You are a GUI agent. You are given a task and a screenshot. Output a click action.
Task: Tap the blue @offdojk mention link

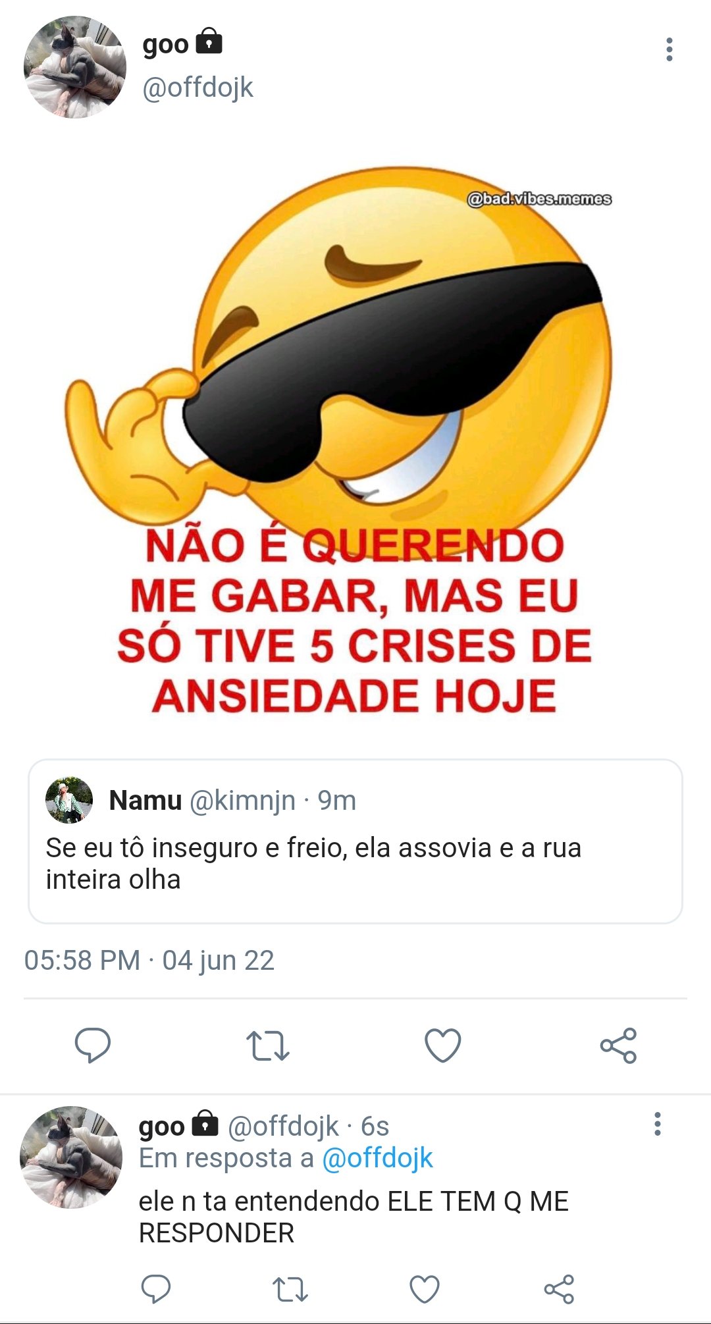377,1158
